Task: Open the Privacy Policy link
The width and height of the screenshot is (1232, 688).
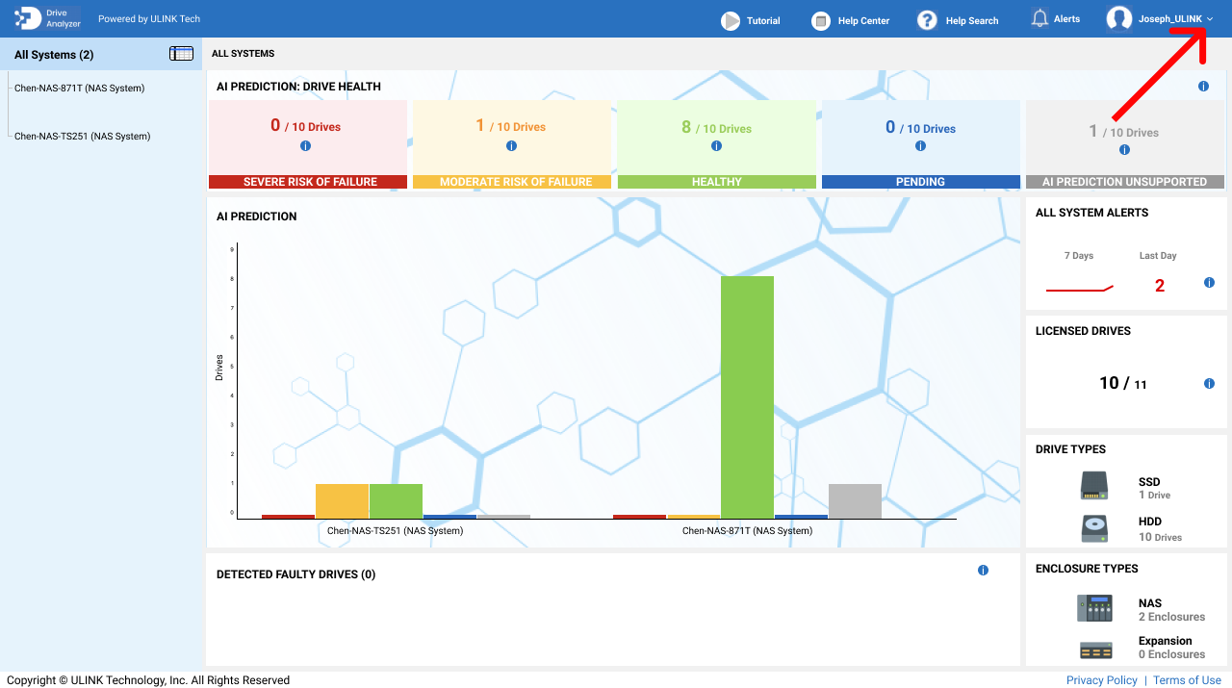Action: tap(1101, 680)
